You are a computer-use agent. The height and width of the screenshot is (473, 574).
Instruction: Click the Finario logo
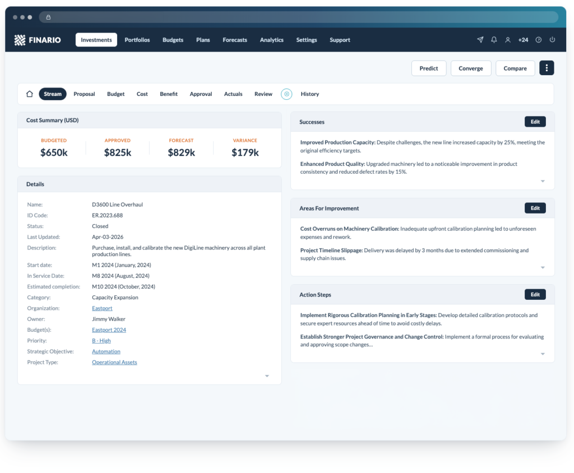click(38, 40)
